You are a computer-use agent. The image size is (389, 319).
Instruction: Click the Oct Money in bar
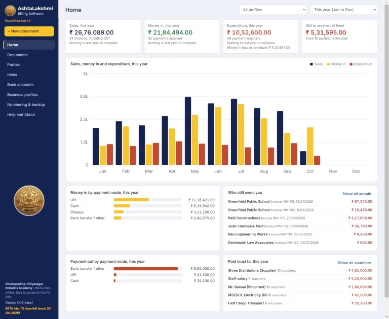[310, 146]
